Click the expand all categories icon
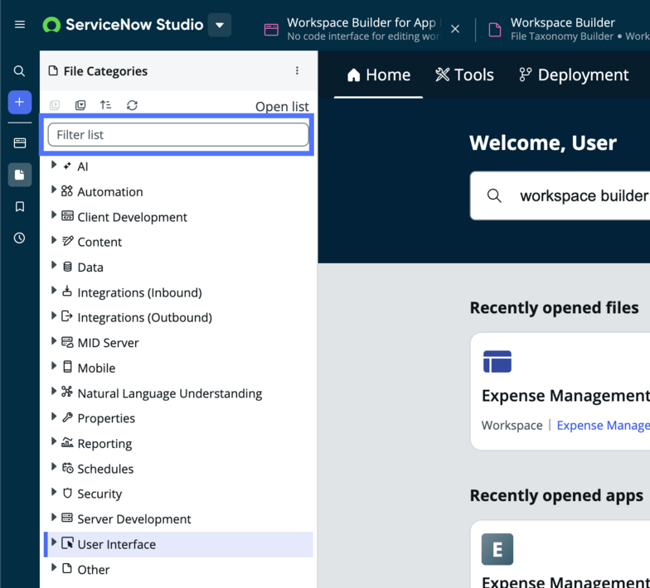 click(x=55, y=105)
